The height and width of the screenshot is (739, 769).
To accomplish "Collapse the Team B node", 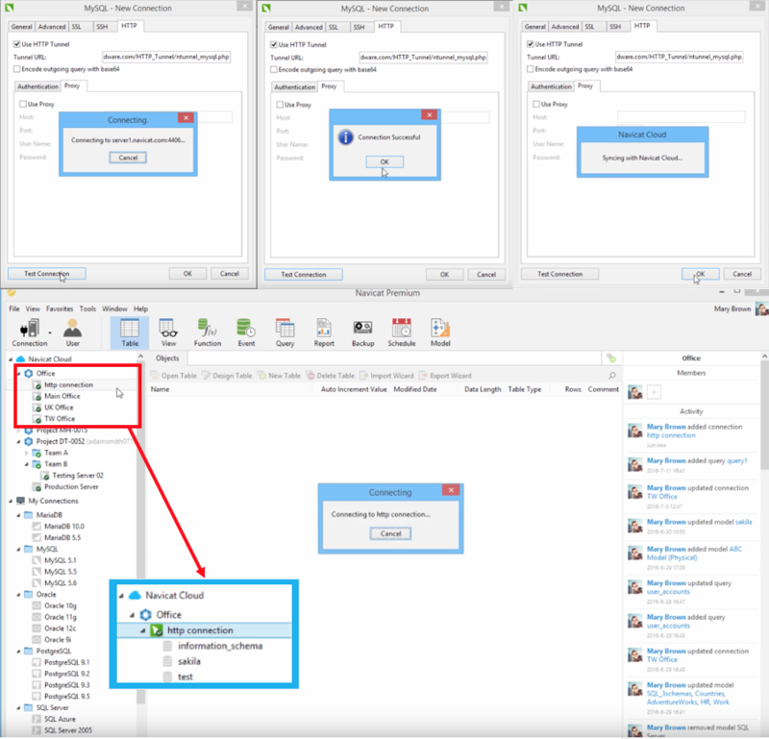I will 27,464.
